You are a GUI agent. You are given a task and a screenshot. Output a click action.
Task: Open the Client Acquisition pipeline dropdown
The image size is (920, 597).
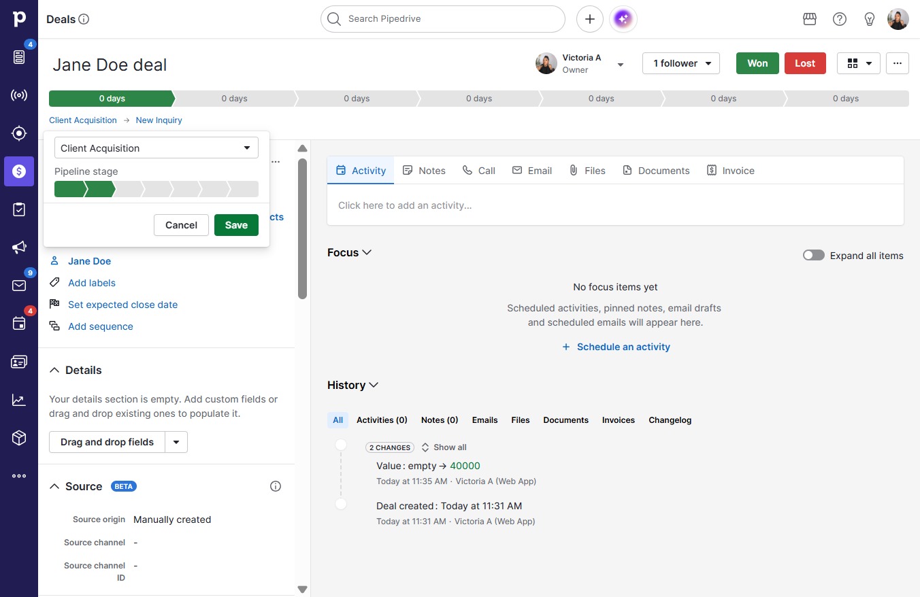pos(157,148)
